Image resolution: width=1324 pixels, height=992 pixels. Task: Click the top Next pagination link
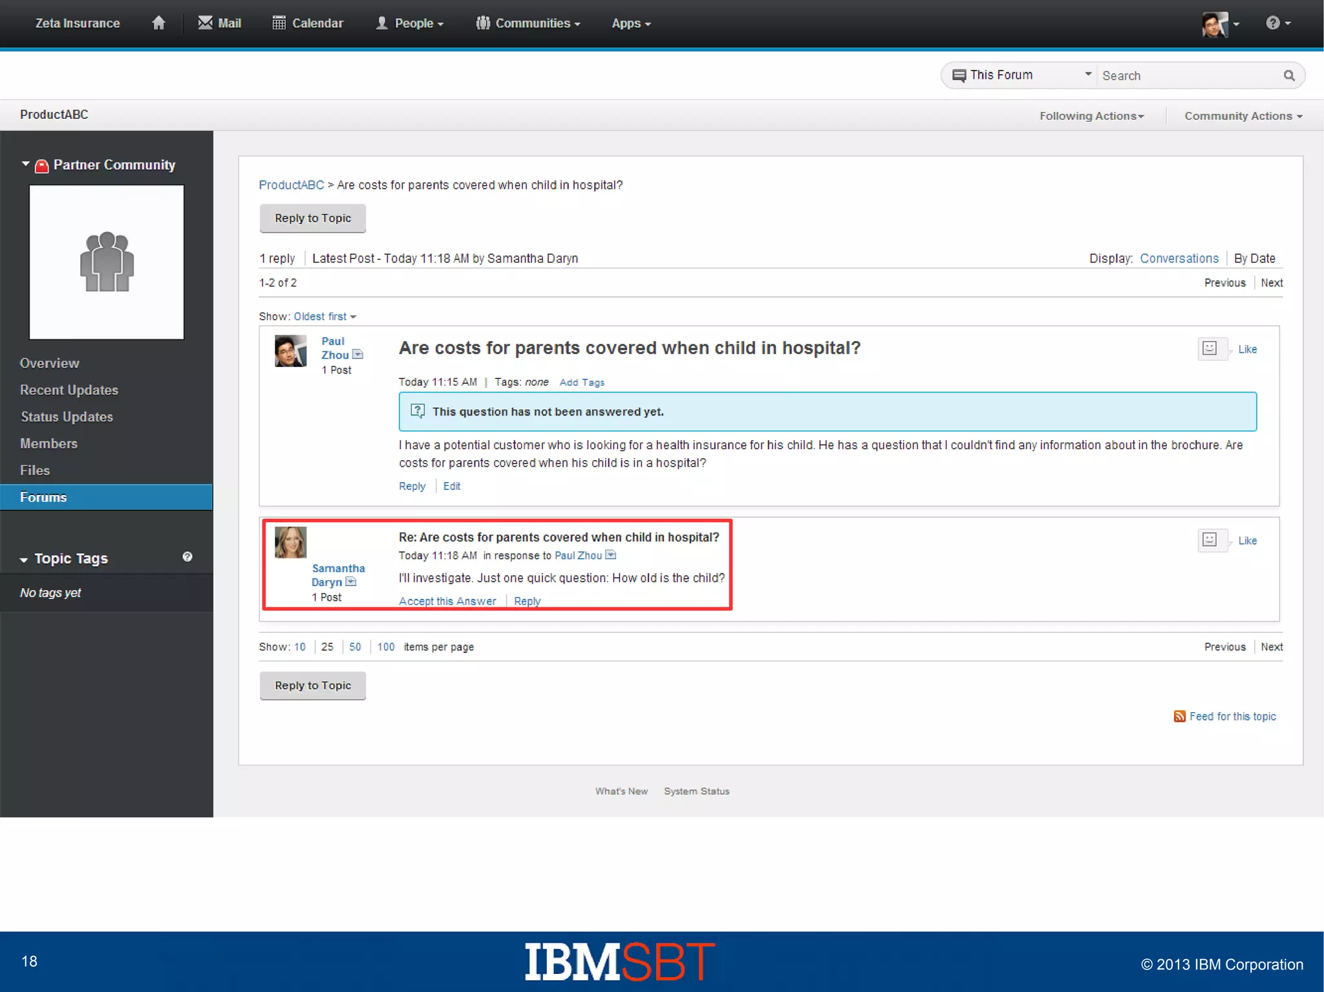click(1272, 283)
